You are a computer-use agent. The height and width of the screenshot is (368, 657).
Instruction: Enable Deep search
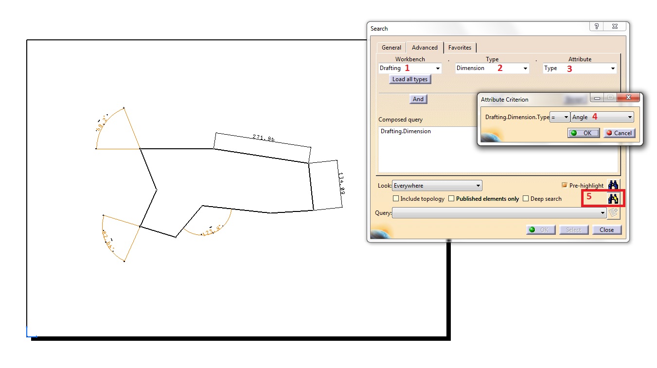tap(526, 198)
